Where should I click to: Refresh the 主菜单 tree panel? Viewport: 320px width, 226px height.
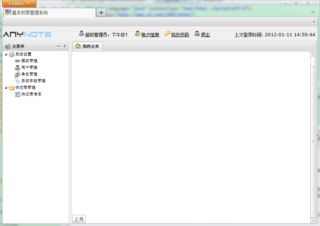[x=65, y=46]
